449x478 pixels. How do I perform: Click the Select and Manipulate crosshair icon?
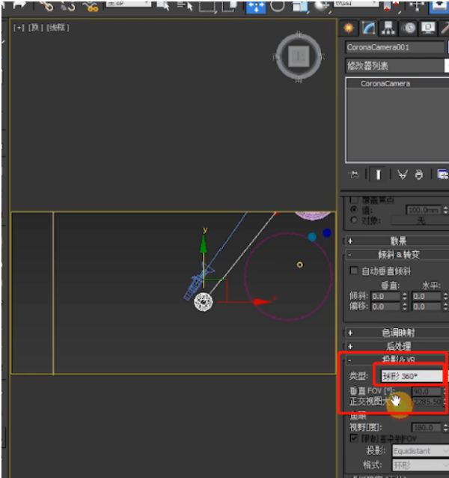click(x=417, y=5)
